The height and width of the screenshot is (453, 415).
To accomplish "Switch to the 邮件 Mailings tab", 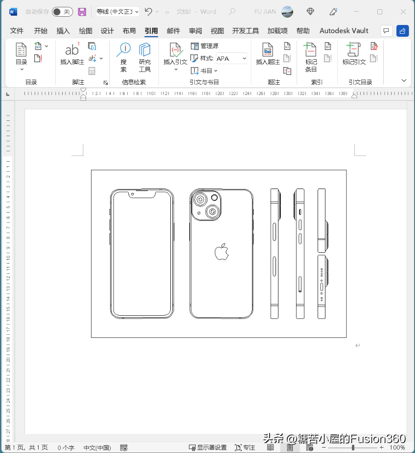I will click(173, 31).
